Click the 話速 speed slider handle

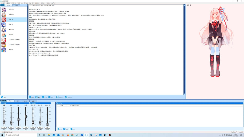[11, 123]
